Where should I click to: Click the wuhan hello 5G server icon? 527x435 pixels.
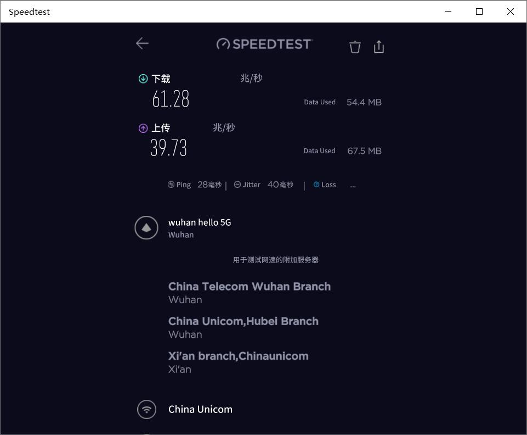146,228
